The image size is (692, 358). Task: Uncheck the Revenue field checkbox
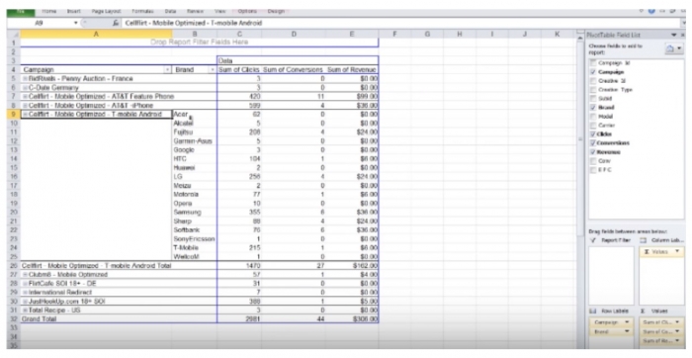click(x=593, y=152)
